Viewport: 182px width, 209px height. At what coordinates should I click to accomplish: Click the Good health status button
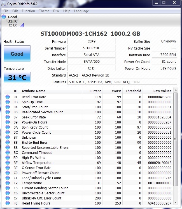[x=17, y=53]
